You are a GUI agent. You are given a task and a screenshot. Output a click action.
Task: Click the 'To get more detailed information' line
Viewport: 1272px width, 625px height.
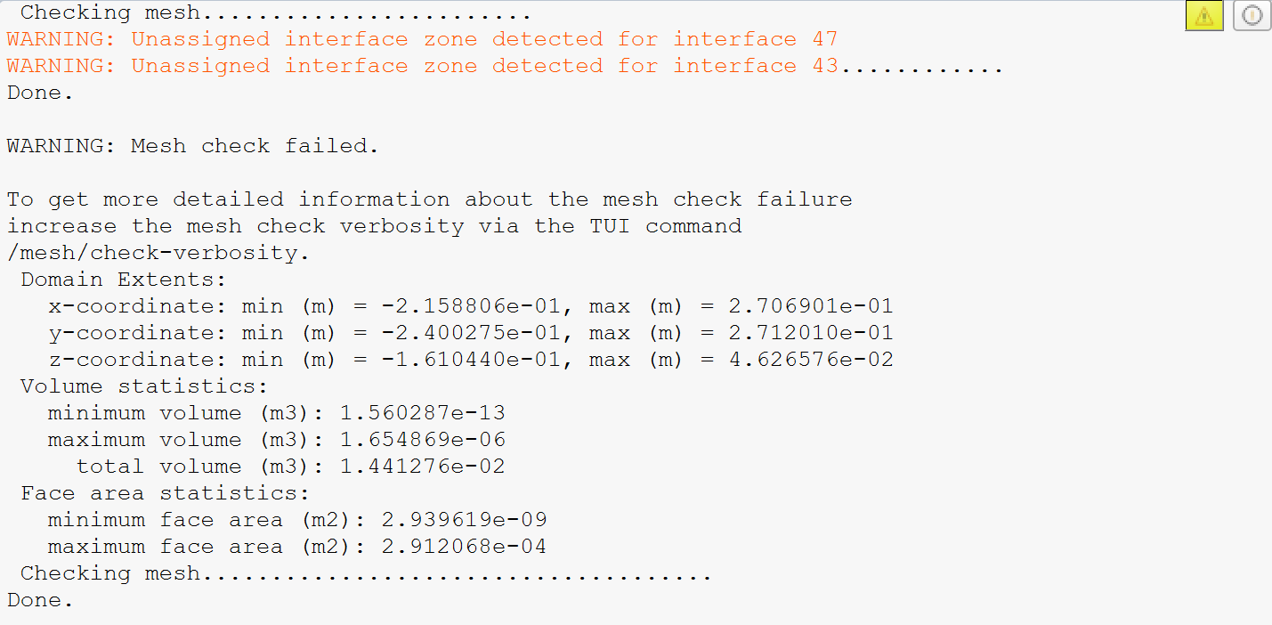(429, 199)
